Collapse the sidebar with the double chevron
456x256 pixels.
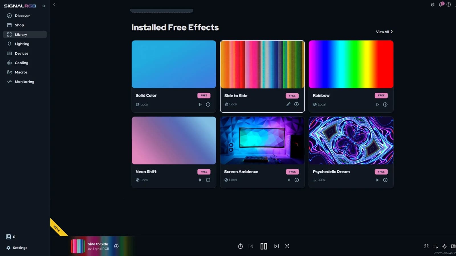(x=44, y=6)
